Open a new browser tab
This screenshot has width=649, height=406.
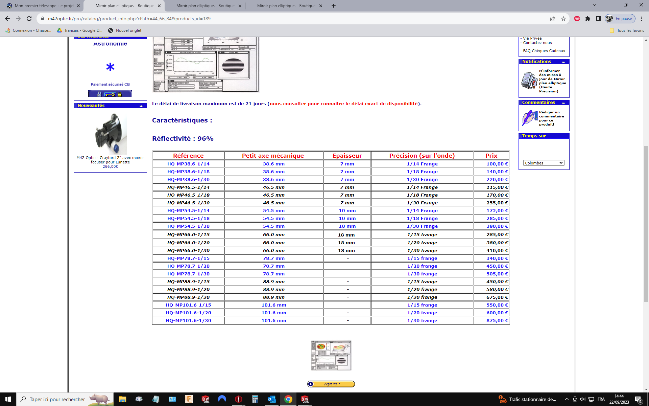pyautogui.click(x=334, y=6)
